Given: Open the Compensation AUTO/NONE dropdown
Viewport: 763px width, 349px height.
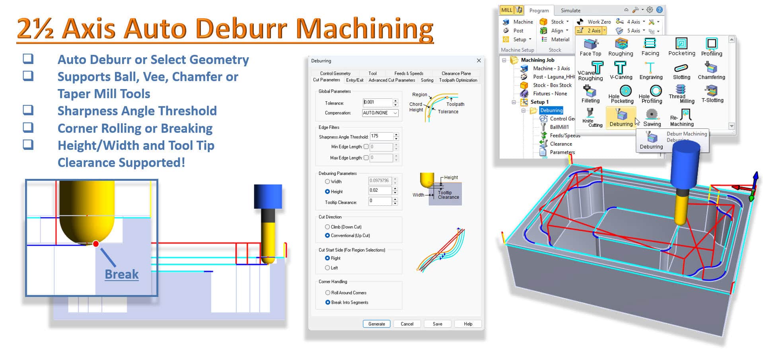Looking at the screenshot, I should coord(380,113).
